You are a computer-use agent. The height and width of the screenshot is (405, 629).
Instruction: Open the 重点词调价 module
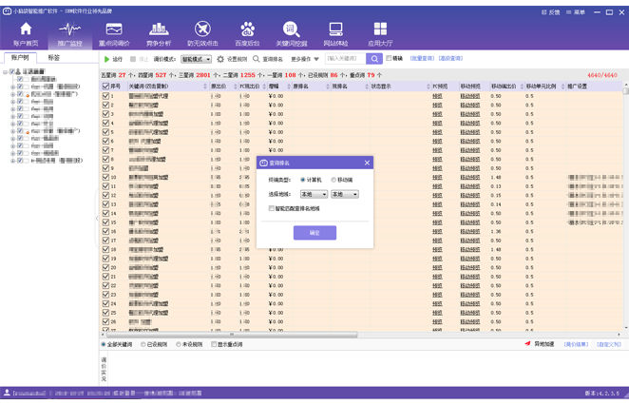click(x=114, y=34)
